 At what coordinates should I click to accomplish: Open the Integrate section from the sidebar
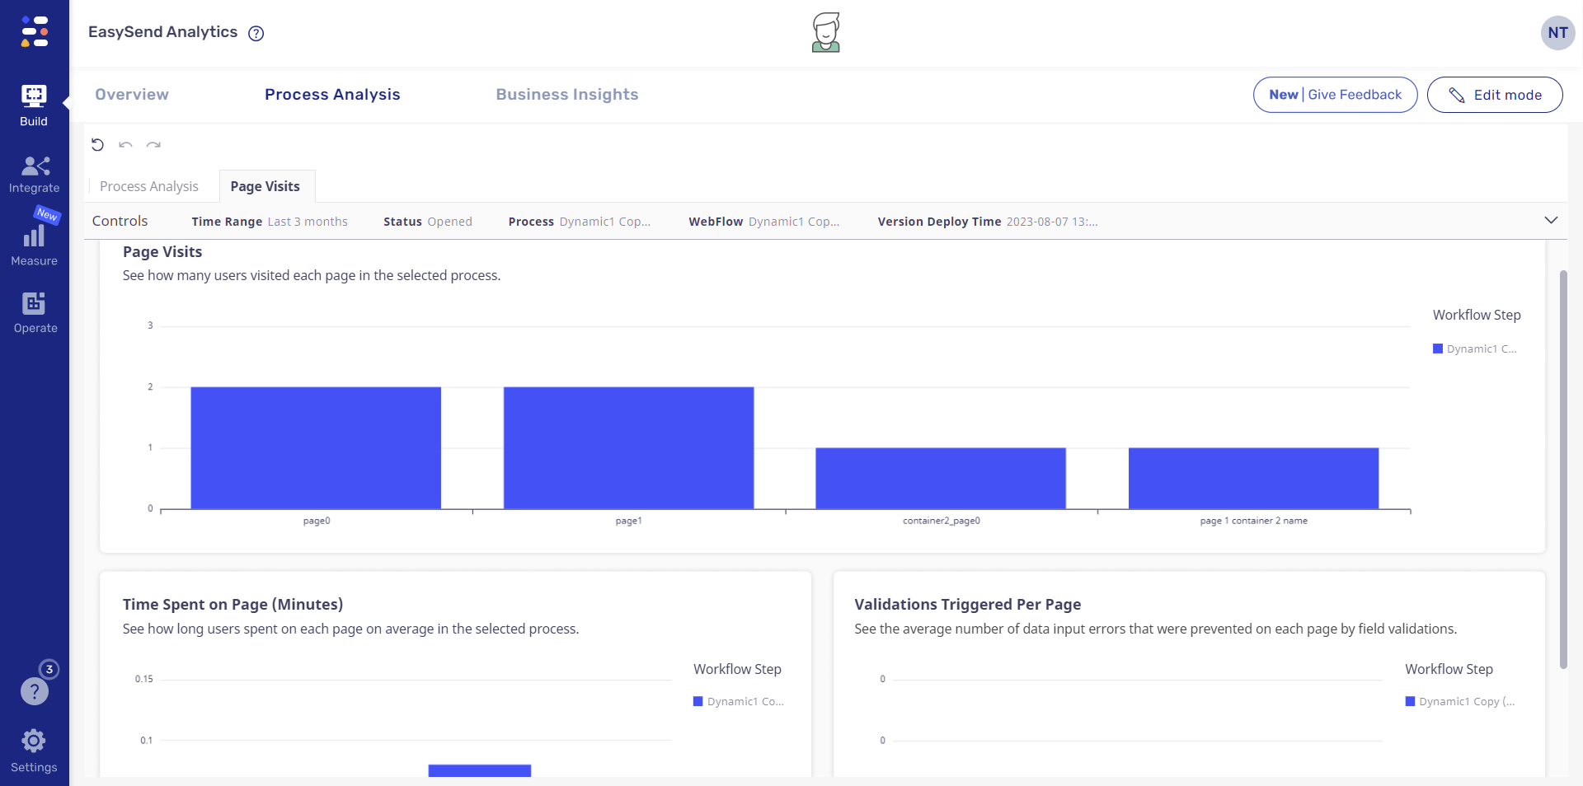point(33,173)
